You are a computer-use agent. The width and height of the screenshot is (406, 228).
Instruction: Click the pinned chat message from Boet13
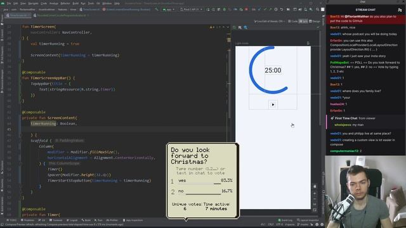coord(365,18)
